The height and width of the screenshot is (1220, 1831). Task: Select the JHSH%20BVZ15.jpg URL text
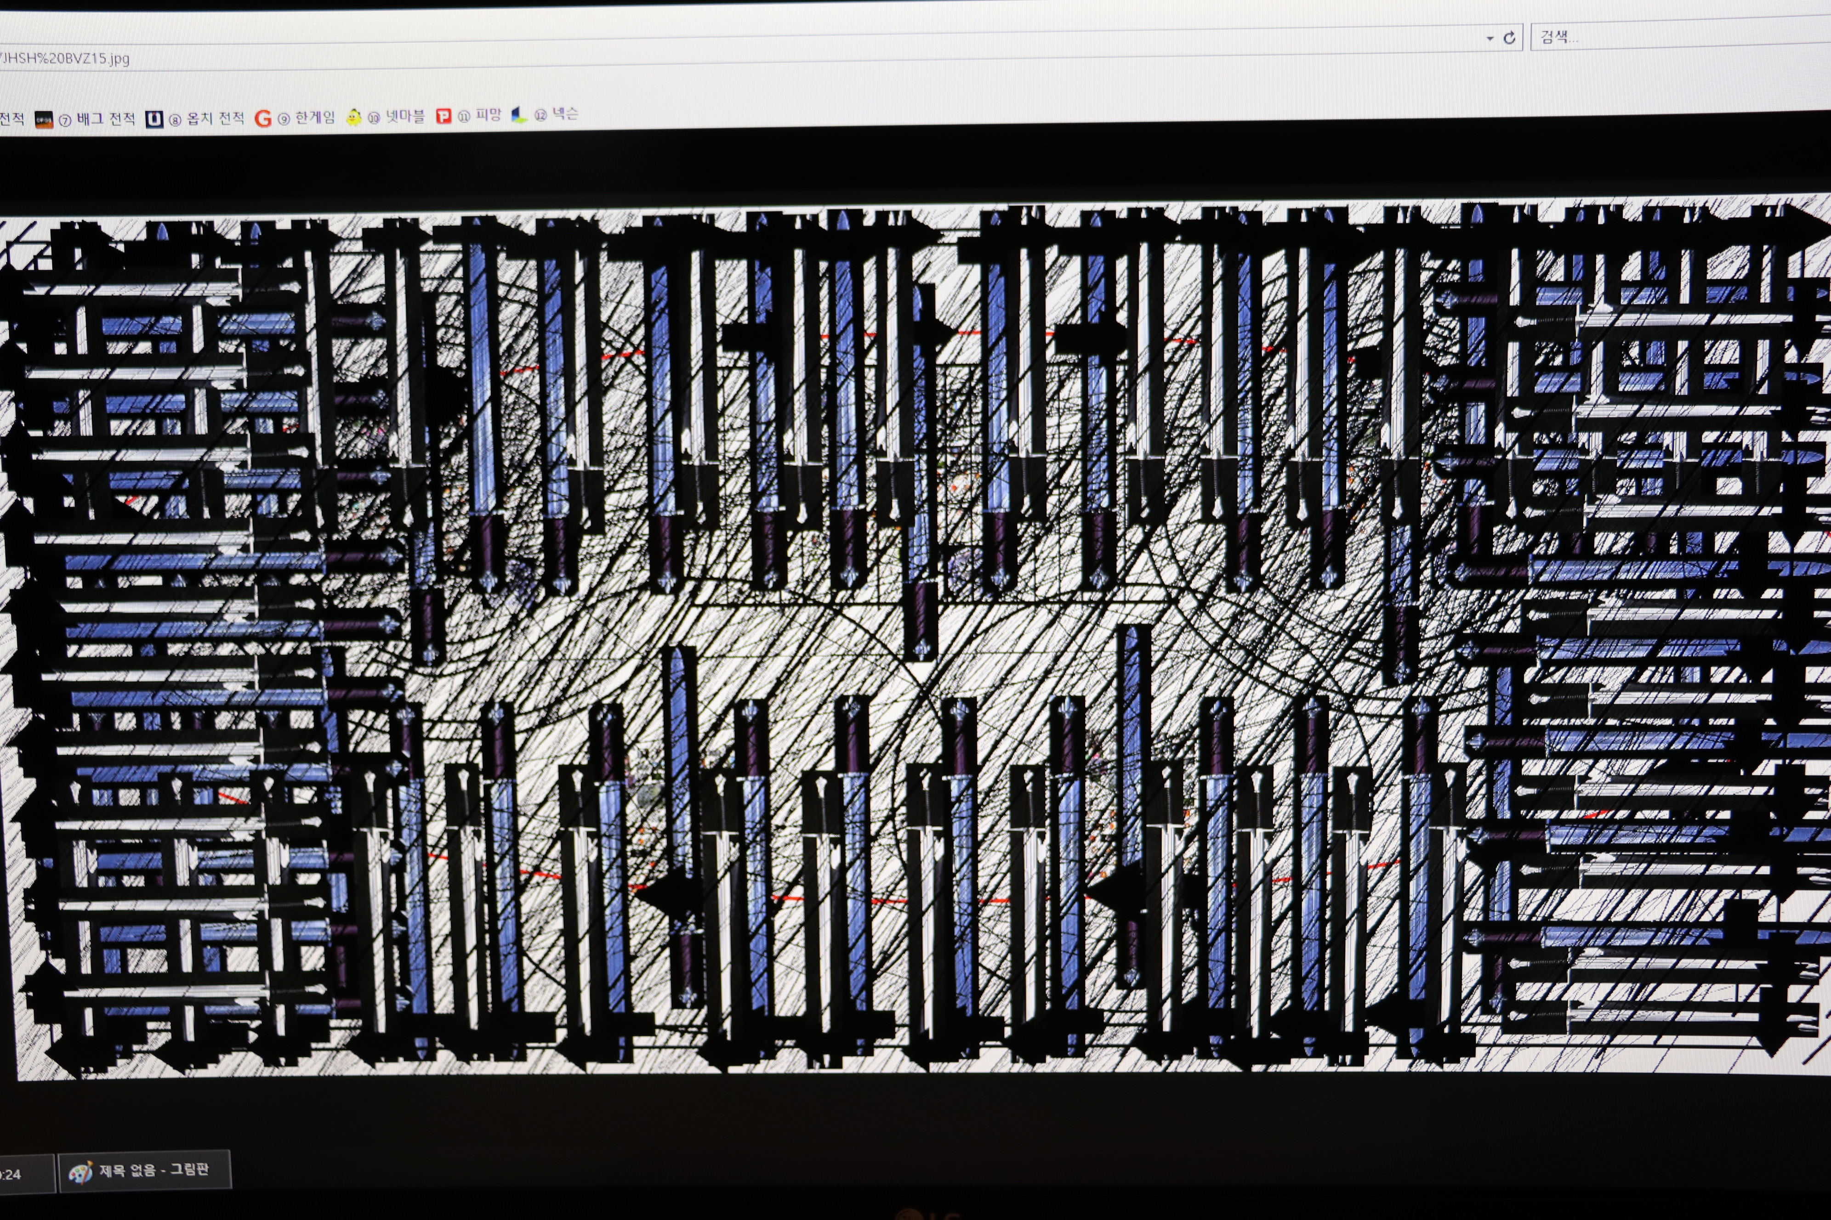[x=64, y=58]
